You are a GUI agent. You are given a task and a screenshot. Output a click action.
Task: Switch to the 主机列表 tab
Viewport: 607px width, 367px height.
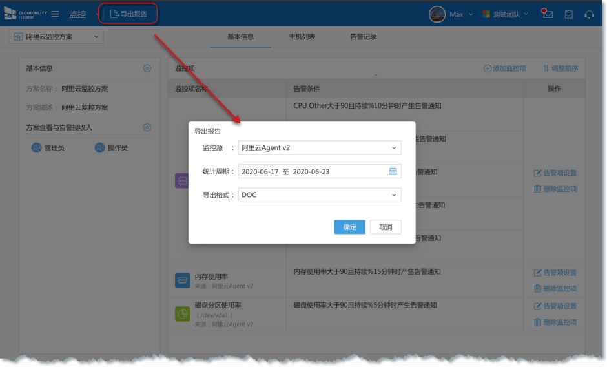[302, 37]
